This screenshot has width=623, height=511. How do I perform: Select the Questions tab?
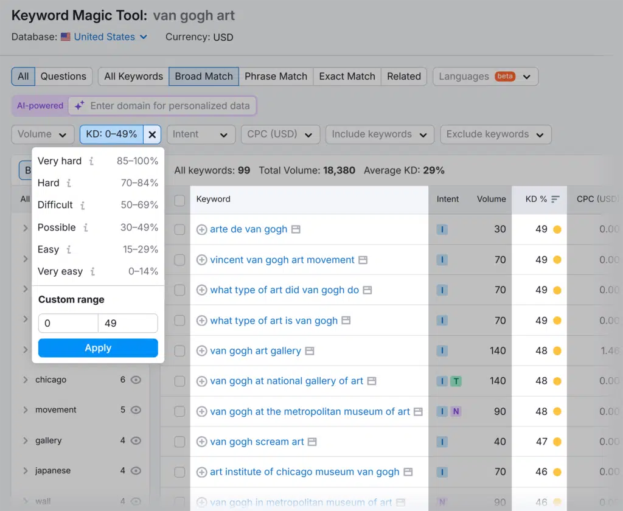tap(63, 76)
